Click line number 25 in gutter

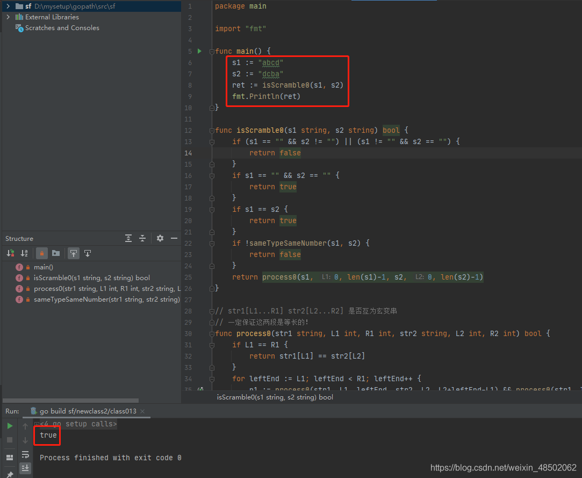click(188, 277)
